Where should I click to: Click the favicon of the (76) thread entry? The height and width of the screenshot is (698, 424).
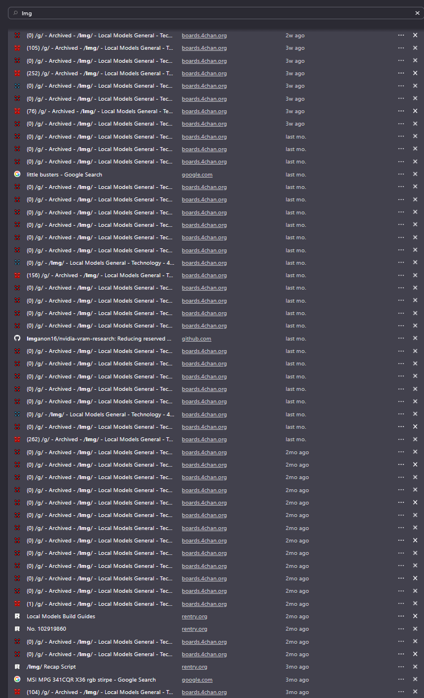(17, 111)
